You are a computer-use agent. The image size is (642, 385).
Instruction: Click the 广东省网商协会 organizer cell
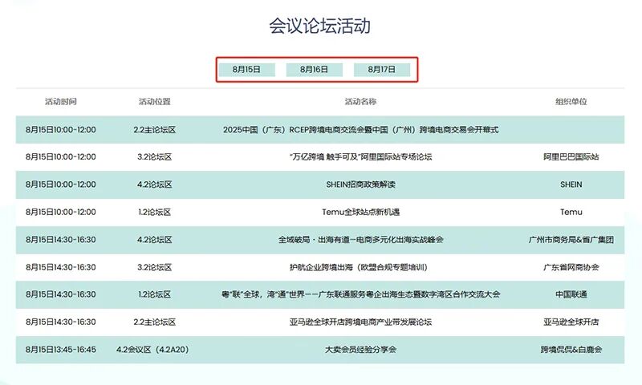(x=571, y=267)
